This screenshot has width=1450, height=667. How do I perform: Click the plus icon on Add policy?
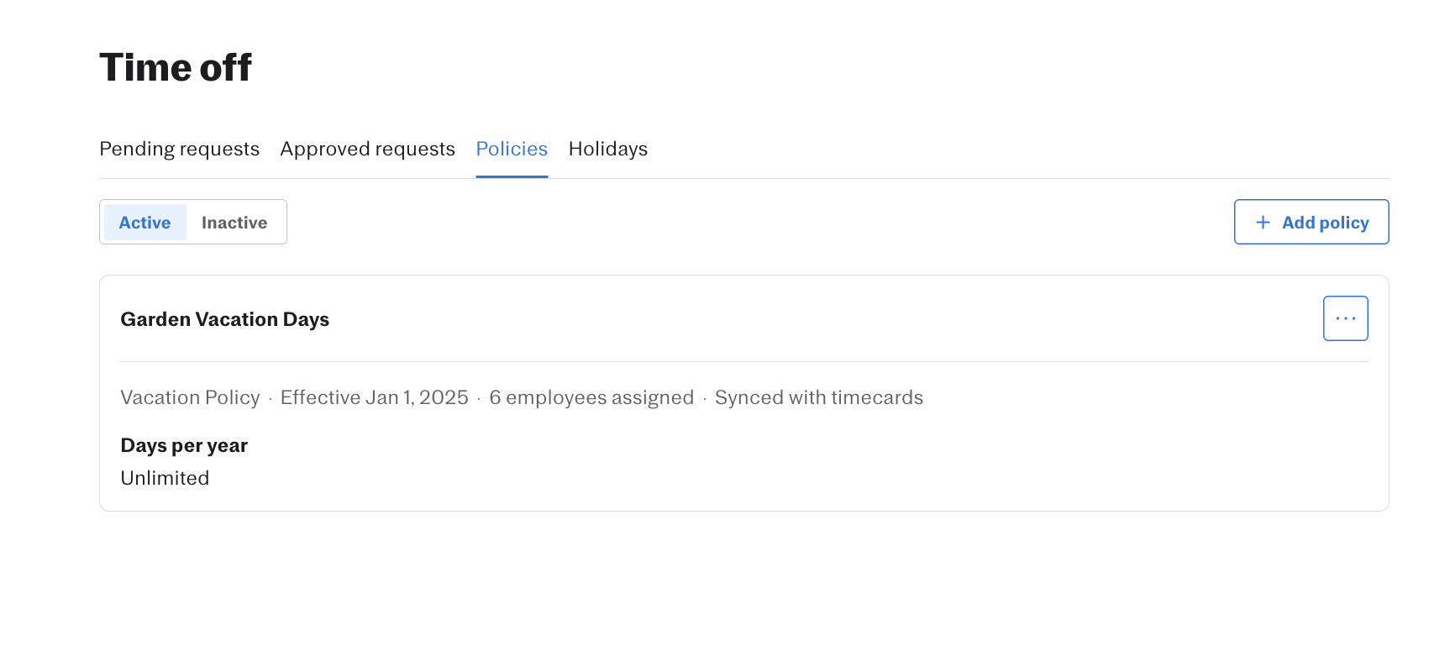click(1262, 222)
